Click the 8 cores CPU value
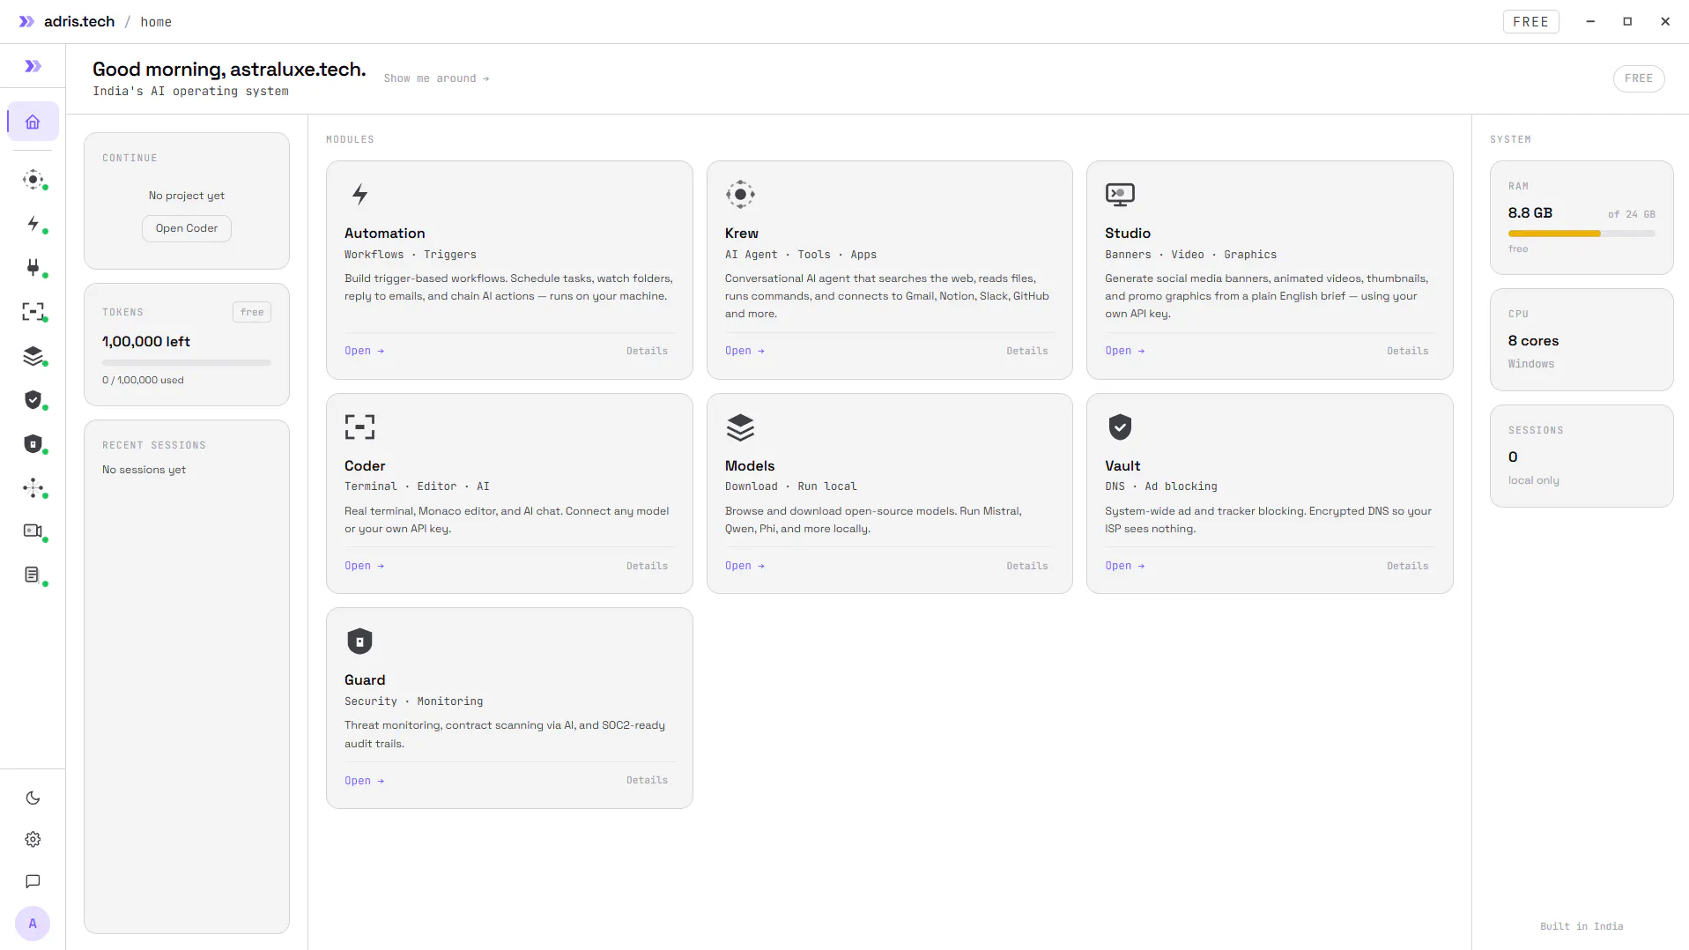 click(x=1533, y=340)
